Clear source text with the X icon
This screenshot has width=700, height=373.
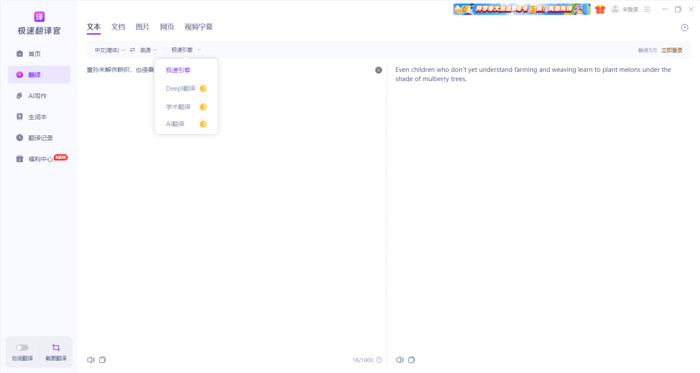click(379, 70)
